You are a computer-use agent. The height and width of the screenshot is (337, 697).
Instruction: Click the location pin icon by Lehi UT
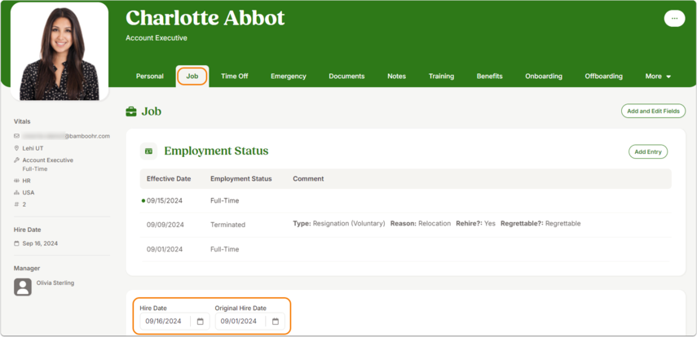[16, 148]
